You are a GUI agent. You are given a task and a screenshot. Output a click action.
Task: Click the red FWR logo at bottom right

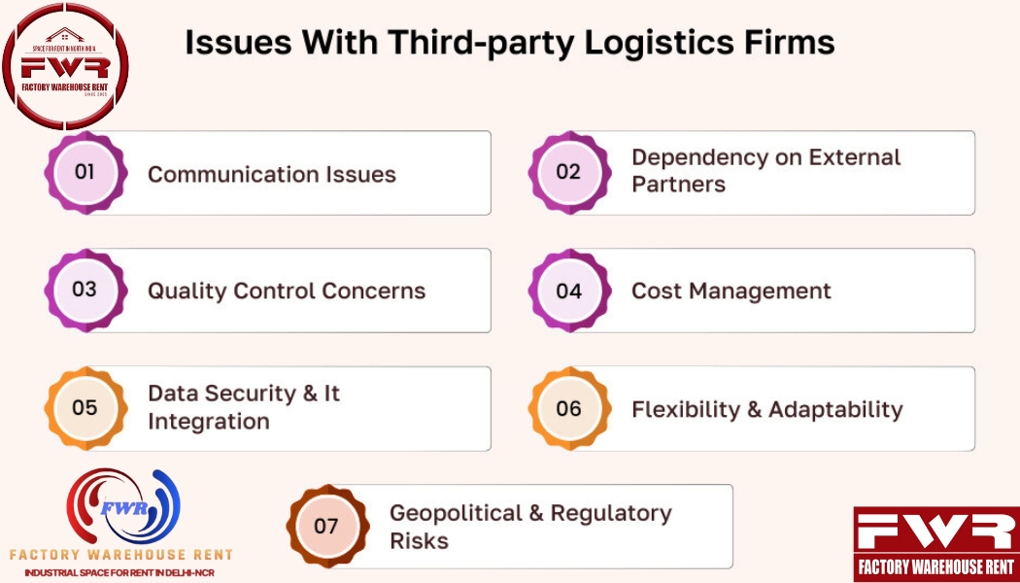936,544
